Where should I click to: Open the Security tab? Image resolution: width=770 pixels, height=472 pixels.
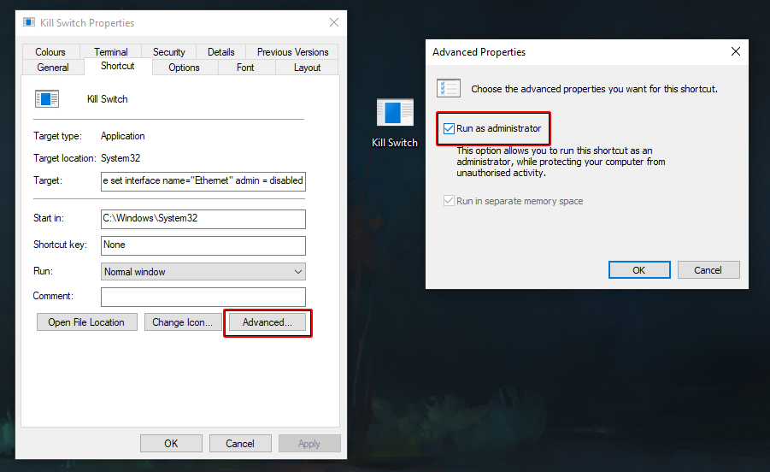pos(169,52)
